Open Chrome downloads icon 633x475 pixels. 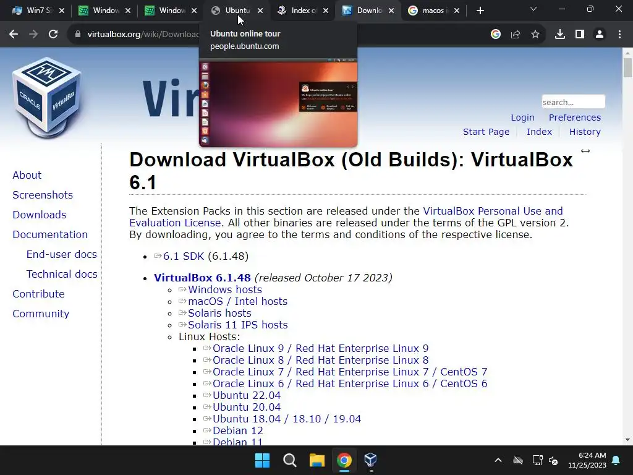pos(560,35)
